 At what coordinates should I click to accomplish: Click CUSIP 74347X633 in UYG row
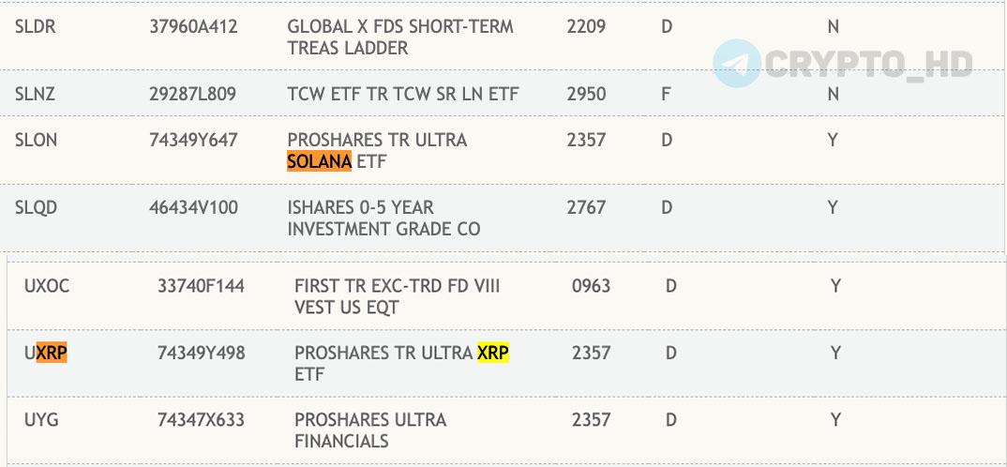pyautogui.click(x=201, y=420)
